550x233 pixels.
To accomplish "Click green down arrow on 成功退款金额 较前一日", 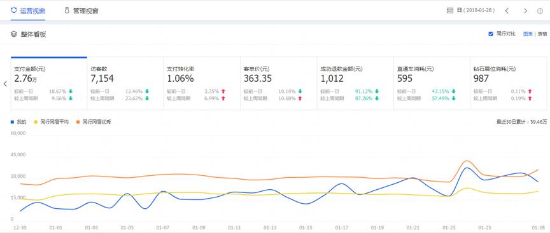I will (x=377, y=91).
